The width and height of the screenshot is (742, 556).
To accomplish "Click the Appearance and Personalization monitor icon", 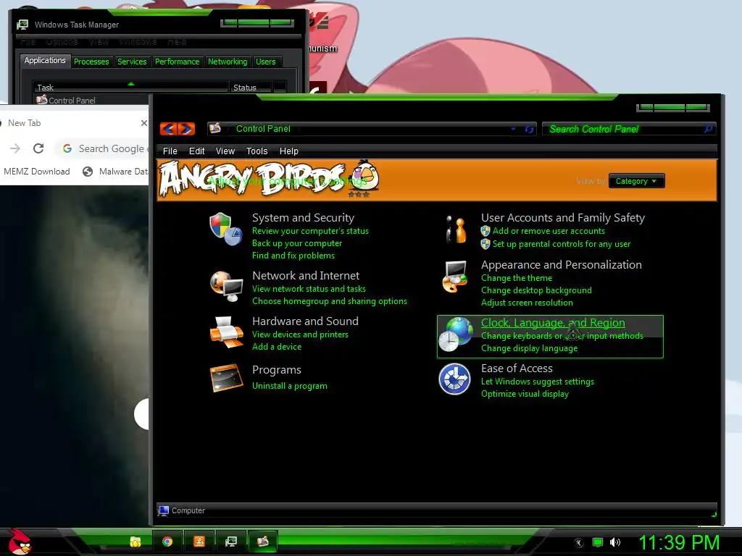I will [x=455, y=277].
